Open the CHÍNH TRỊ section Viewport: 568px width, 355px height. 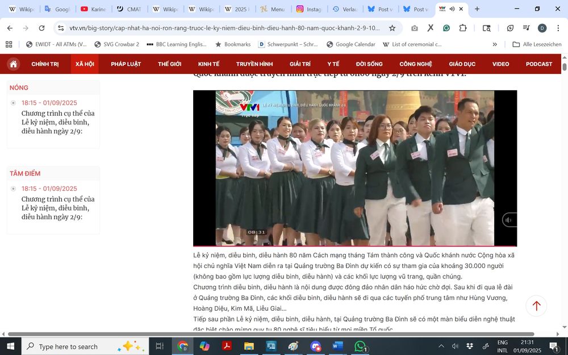pyautogui.click(x=45, y=64)
